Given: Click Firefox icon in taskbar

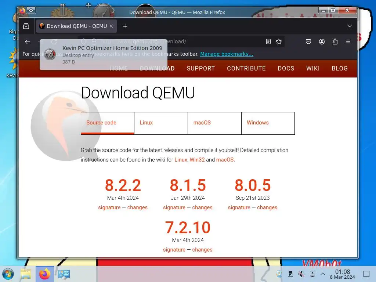Looking at the screenshot, I should pyautogui.click(x=44, y=274).
